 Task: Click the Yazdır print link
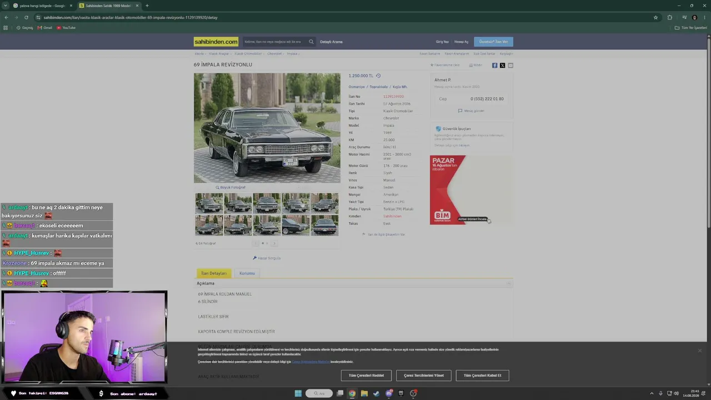click(476, 65)
